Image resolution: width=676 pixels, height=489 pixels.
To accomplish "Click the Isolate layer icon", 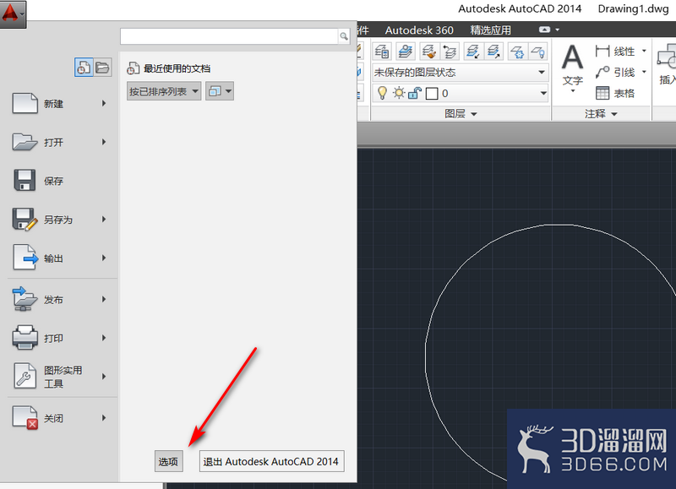I will pyautogui.click(x=473, y=52).
